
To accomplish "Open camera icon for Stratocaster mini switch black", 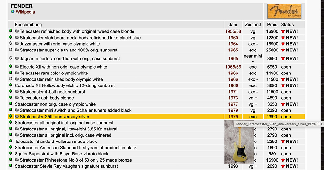I will [x=17, y=110].
